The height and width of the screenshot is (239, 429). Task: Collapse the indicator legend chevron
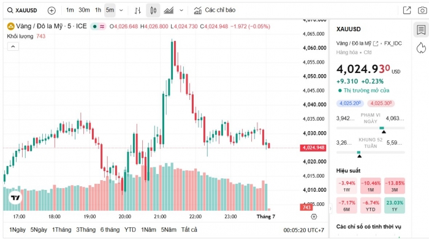(x=13, y=47)
